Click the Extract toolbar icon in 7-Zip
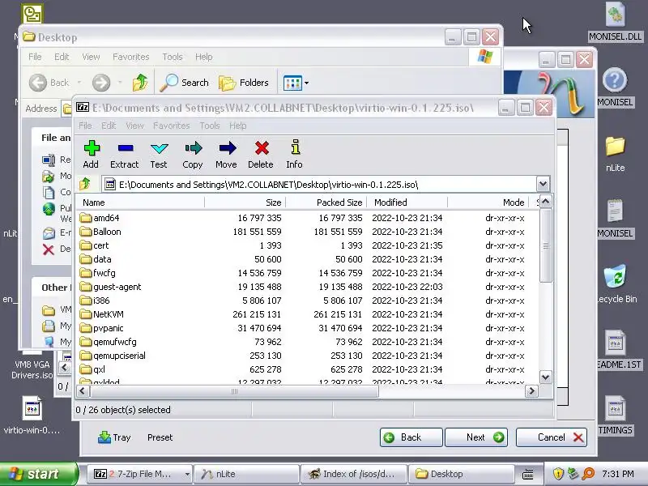Screen dimensions: 648x486 pyautogui.click(x=125, y=155)
